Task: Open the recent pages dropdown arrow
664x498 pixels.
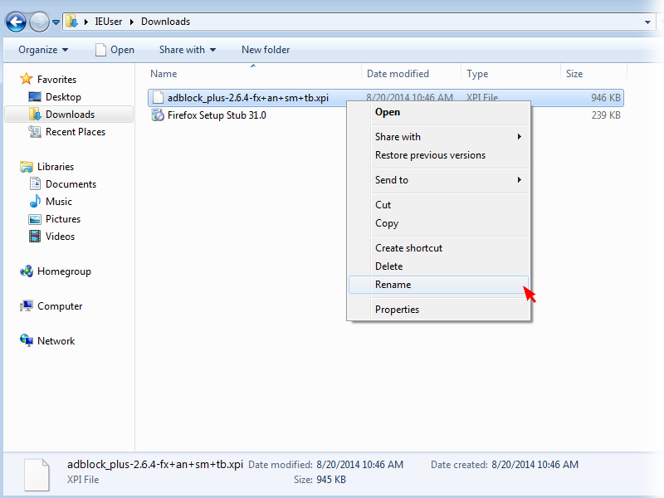Action: (56, 22)
